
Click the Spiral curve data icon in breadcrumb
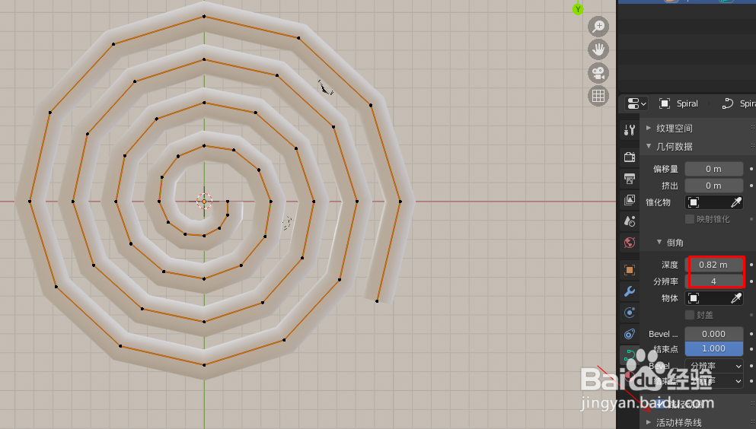click(728, 103)
